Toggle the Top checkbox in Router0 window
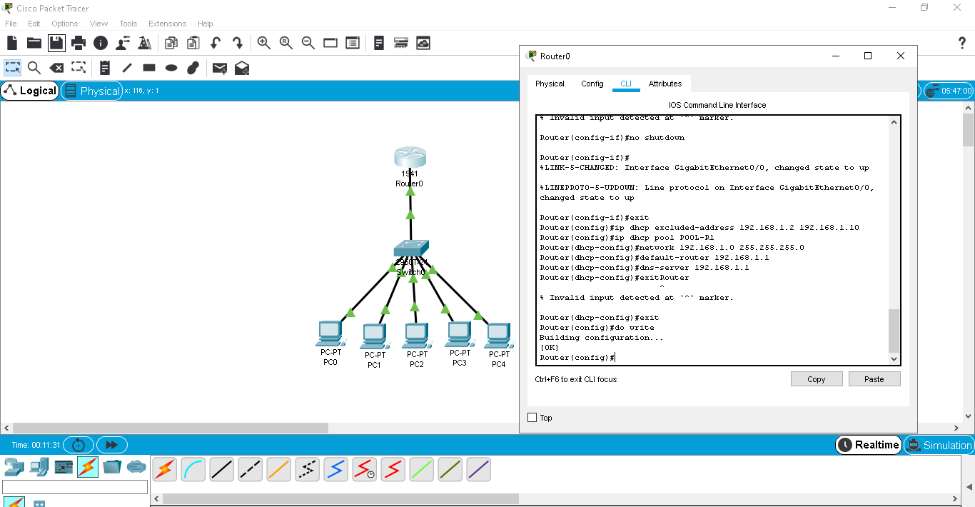 pyautogui.click(x=532, y=418)
